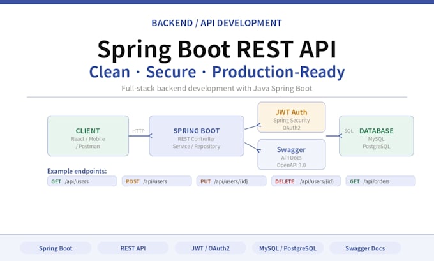Select the GET /api/orders endpoint chip
This screenshot has height=261, width=434.
click(x=380, y=181)
